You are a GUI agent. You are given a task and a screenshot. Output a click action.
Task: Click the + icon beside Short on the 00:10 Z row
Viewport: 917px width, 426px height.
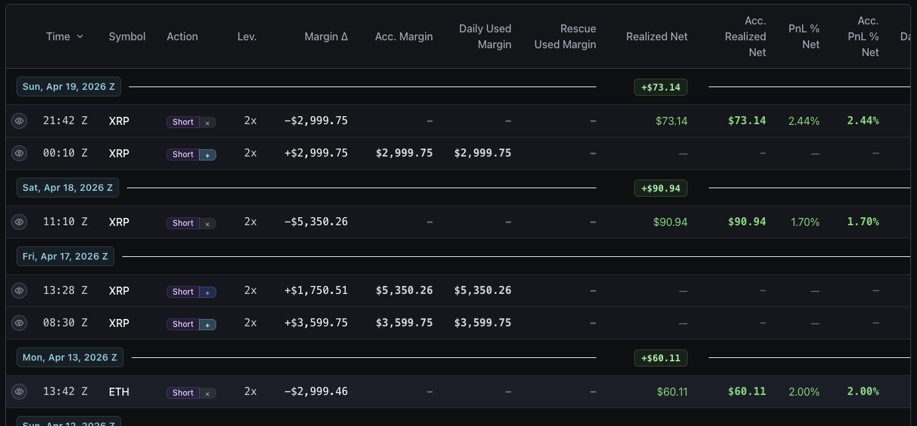pos(207,155)
